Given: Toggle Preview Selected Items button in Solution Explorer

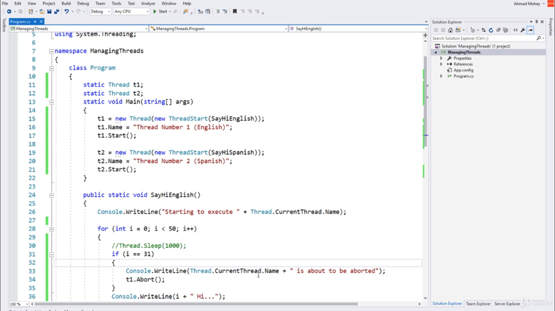Looking at the screenshot, I should click(x=530, y=31).
